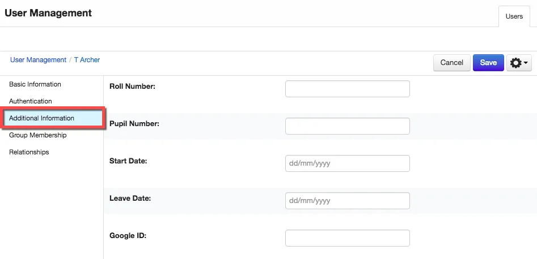Select the Leave Date input box
This screenshot has width=537, height=259.
tap(347, 201)
